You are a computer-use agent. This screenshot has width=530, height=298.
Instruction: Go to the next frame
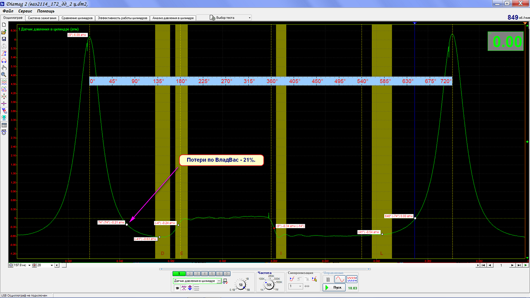coord(513,265)
